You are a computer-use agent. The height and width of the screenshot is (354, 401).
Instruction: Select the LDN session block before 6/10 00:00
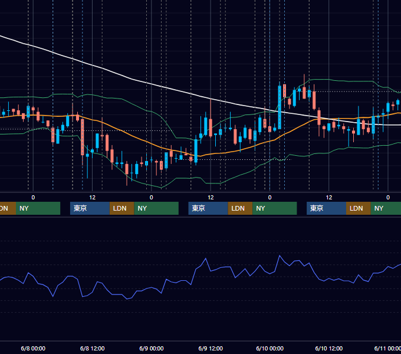coord(240,208)
